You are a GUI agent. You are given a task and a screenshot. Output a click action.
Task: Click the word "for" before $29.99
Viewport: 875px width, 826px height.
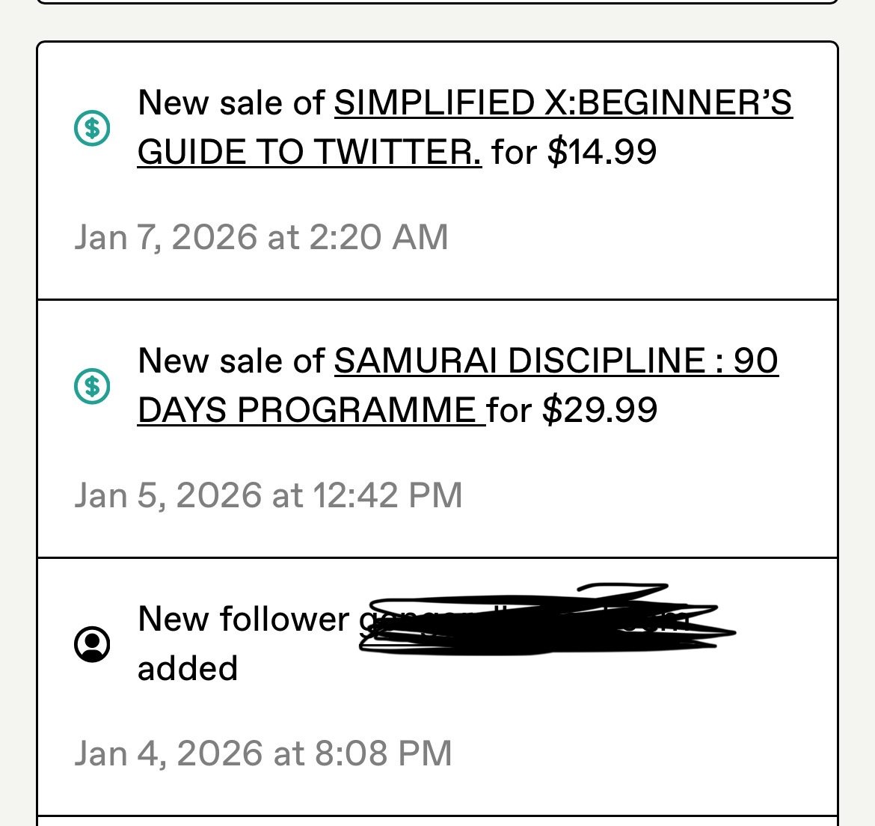tap(509, 410)
